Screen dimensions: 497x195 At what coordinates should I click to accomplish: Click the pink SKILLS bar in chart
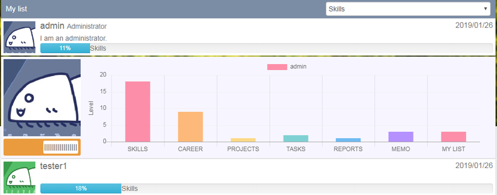click(137, 111)
